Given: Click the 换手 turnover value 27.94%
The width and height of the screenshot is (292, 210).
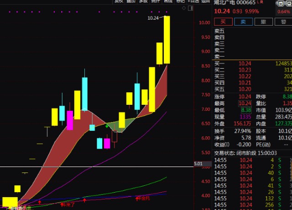Looking at the screenshot, I should pos(243,131).
